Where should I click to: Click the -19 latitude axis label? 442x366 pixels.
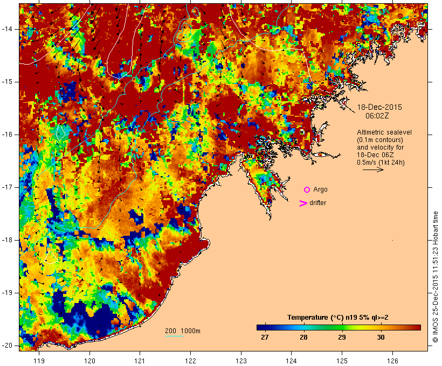pos(7,293)
